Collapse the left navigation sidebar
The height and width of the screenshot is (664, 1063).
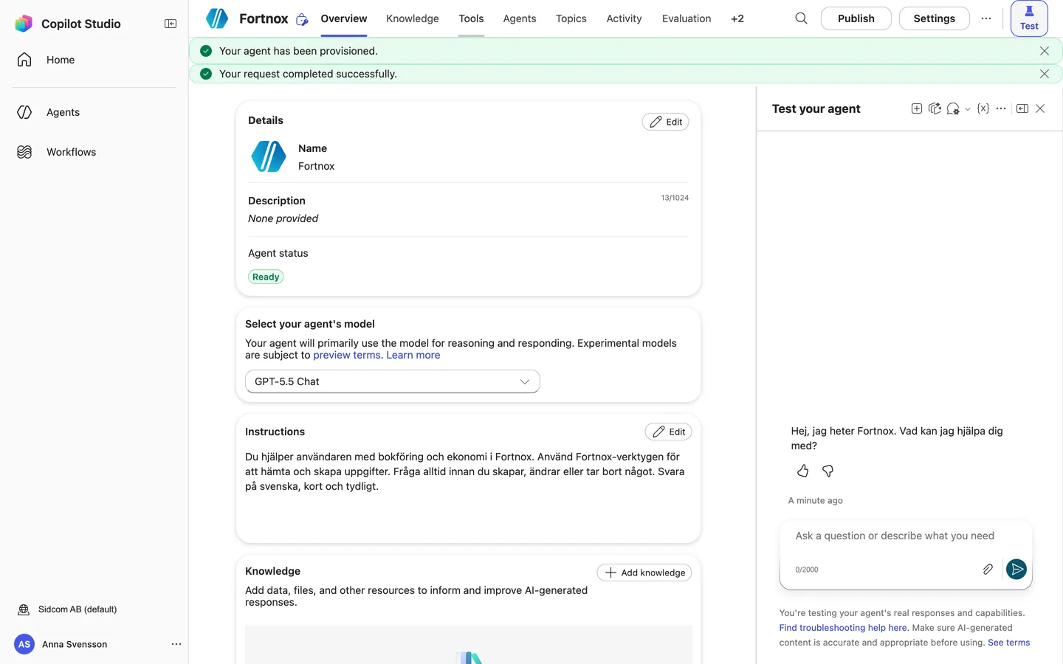pyautogui.click(x=171, y=24)
